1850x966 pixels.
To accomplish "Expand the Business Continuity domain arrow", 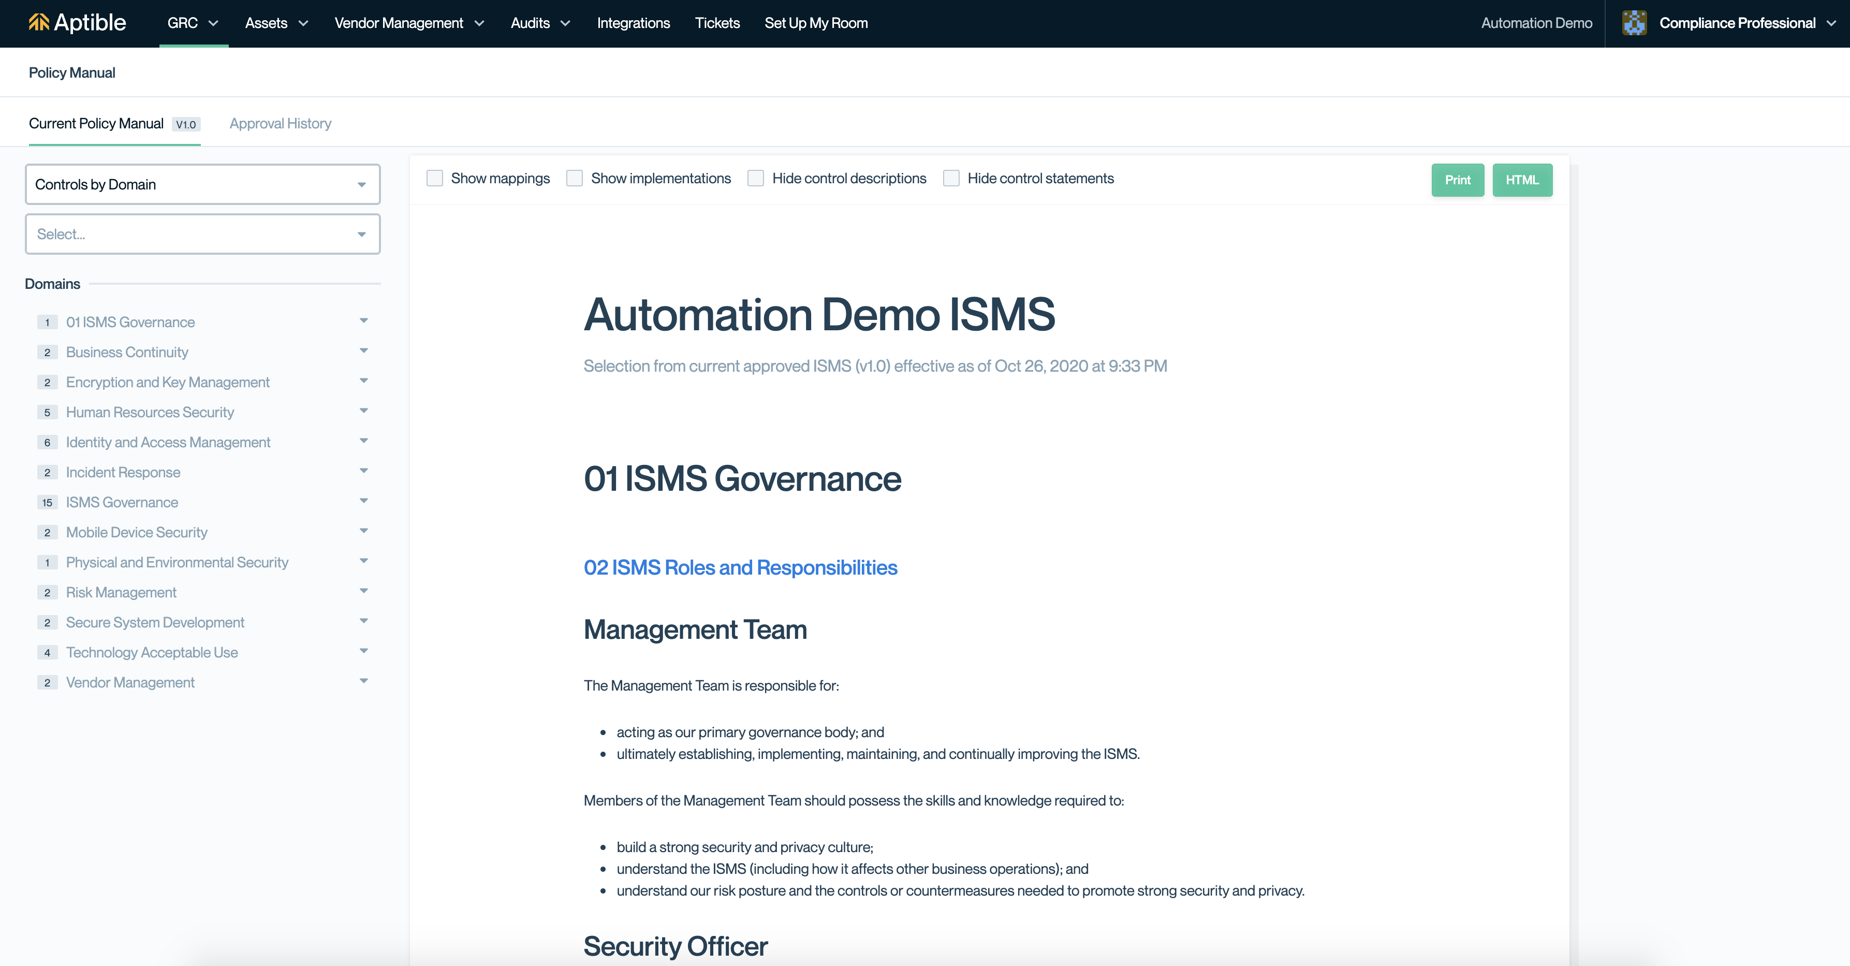I will pyautogui.click(x=363, y=351).
